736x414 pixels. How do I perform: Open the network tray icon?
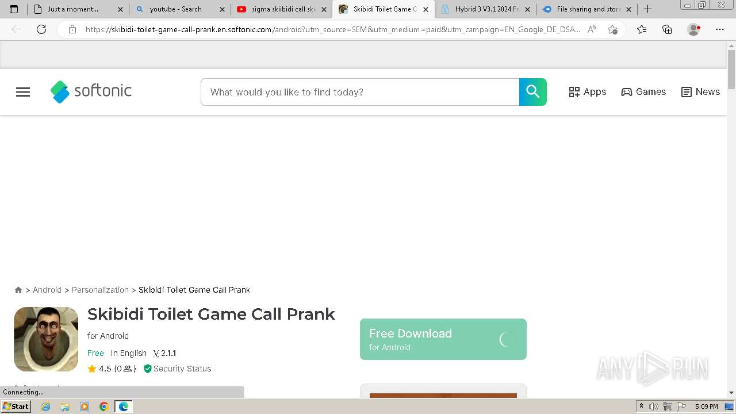(x=668, y=407)
